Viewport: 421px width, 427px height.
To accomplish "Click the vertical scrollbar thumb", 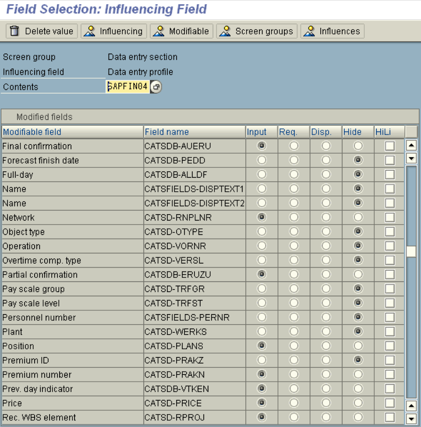I will click(411, 251).
